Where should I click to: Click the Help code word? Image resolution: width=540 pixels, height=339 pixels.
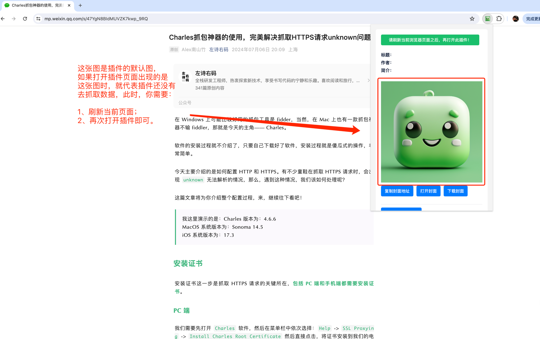(x=324, y=328)
